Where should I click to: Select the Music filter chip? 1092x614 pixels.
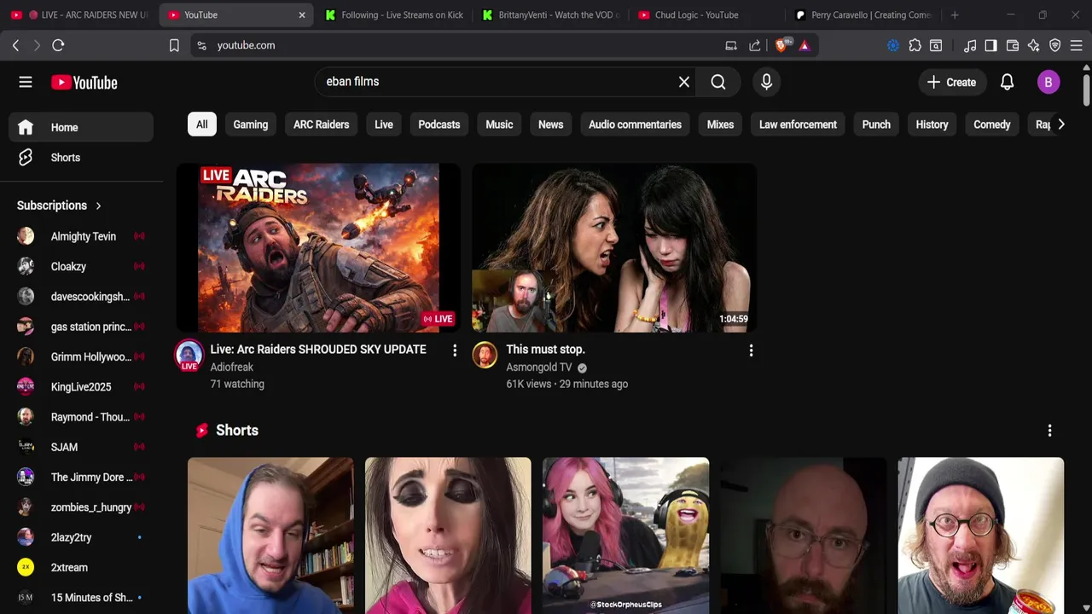499,125
